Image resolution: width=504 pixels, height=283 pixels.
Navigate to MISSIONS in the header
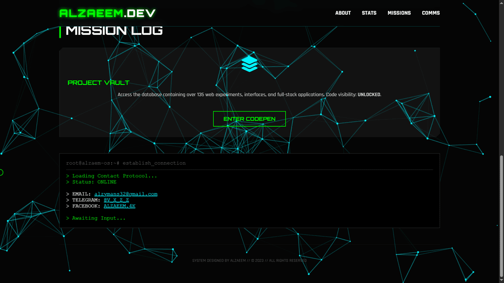click(399, 13)
